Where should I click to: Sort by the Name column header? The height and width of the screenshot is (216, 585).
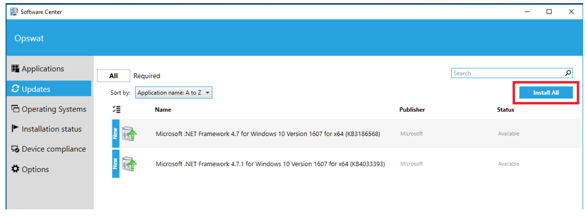163,110
